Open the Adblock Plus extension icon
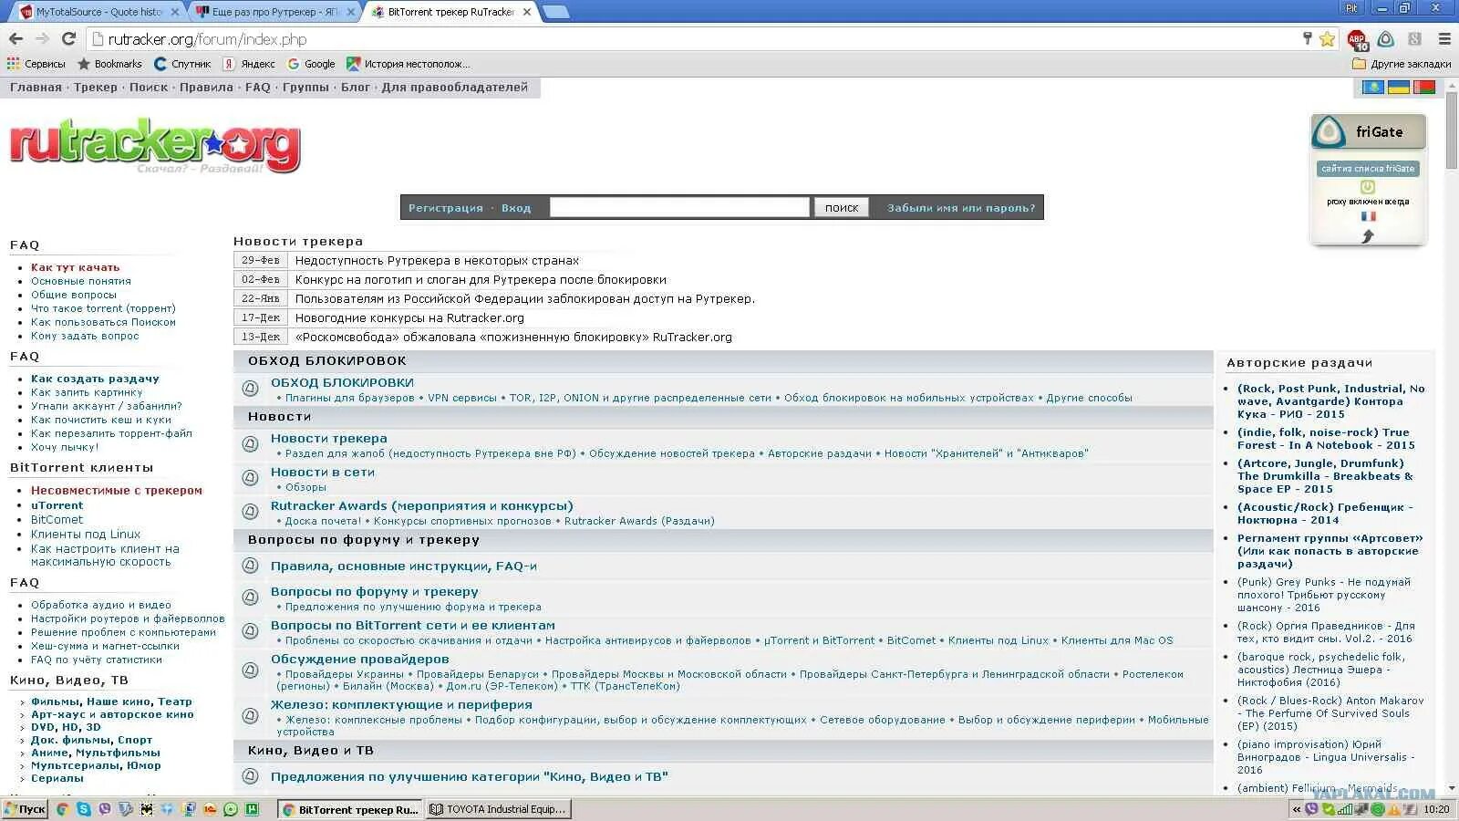The height and width of the screenshot is (821, 1459). 1357,39
